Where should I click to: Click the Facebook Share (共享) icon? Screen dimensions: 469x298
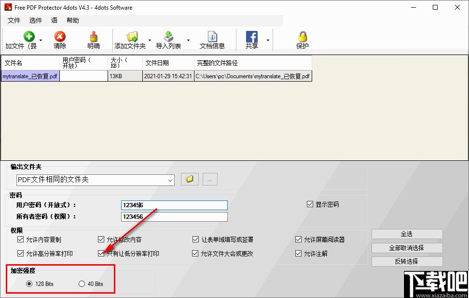click(251, 37)
